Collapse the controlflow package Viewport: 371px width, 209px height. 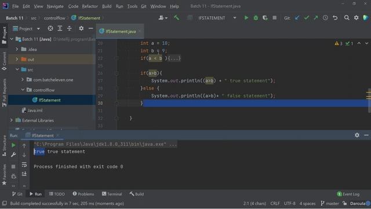pyautogui.click(x=23, y=90)
